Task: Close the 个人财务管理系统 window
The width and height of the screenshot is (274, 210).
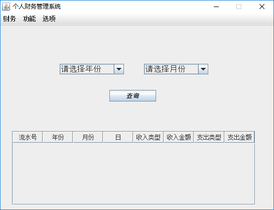Action: (262, 7)
